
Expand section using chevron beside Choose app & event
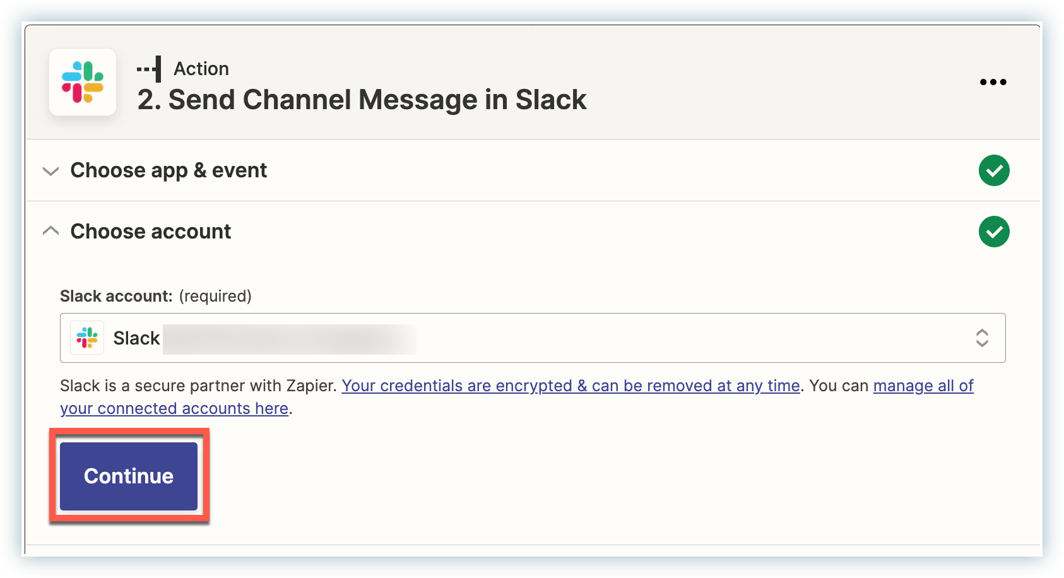(x=50, y=171)
